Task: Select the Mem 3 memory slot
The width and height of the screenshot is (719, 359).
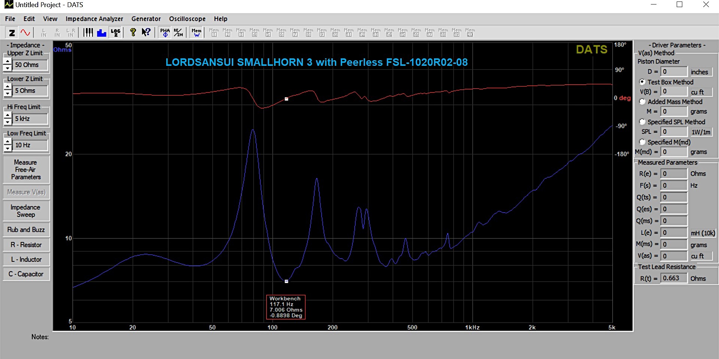Action: coord(241,33)
